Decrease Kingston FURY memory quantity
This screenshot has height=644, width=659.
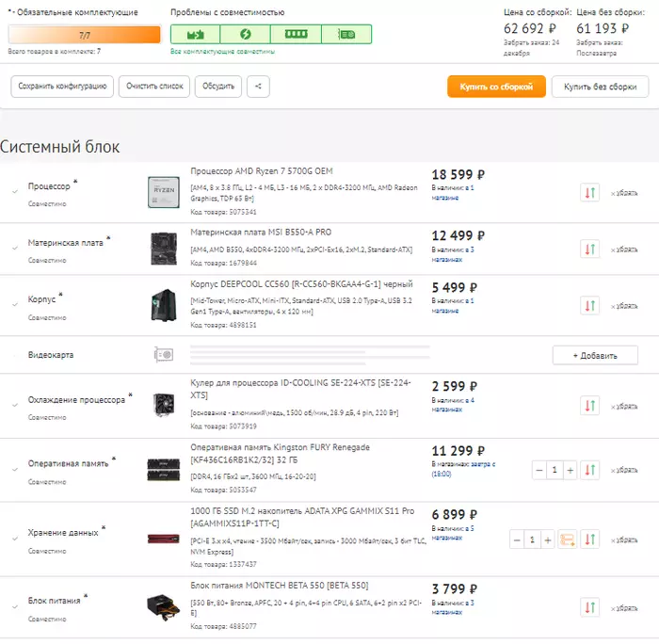[538, 469]
